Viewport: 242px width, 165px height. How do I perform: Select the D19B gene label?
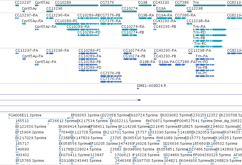click(x=142, y=3)
